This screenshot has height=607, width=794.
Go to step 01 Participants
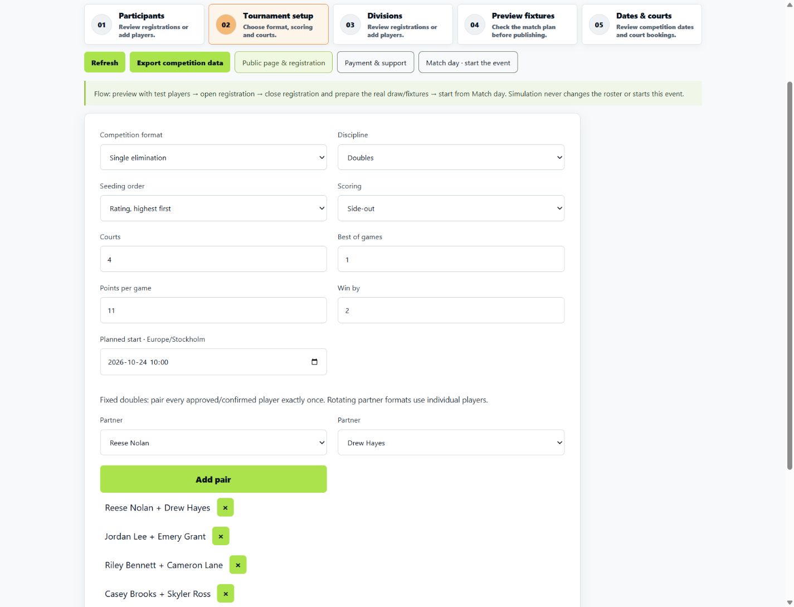pyautogui.click(x=144, y=25)
